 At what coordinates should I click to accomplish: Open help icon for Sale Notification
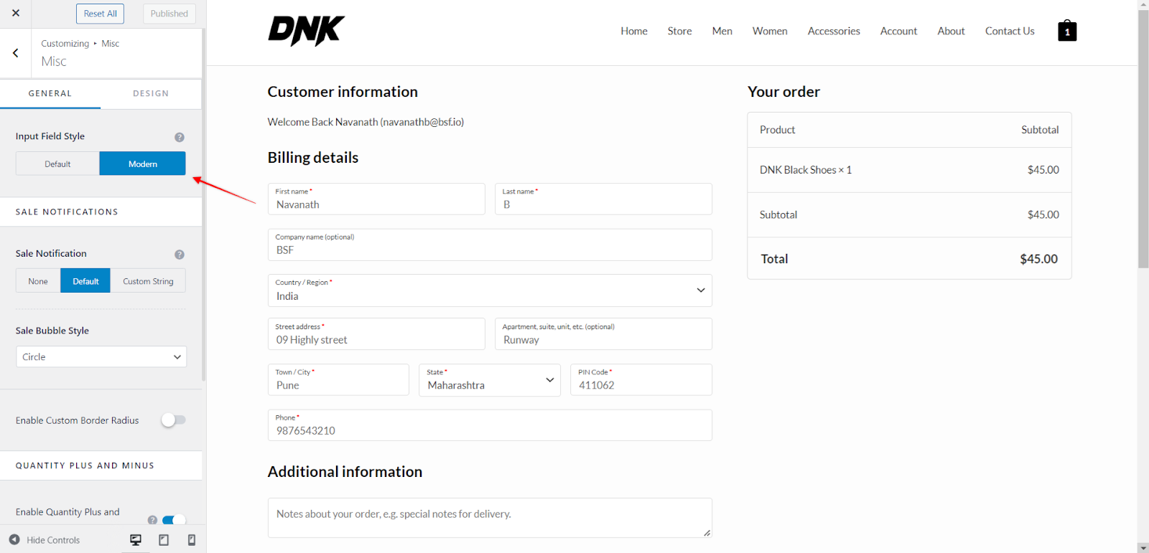tap(180, 255)
